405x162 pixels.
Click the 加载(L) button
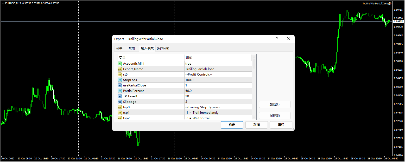click(275, 104)
